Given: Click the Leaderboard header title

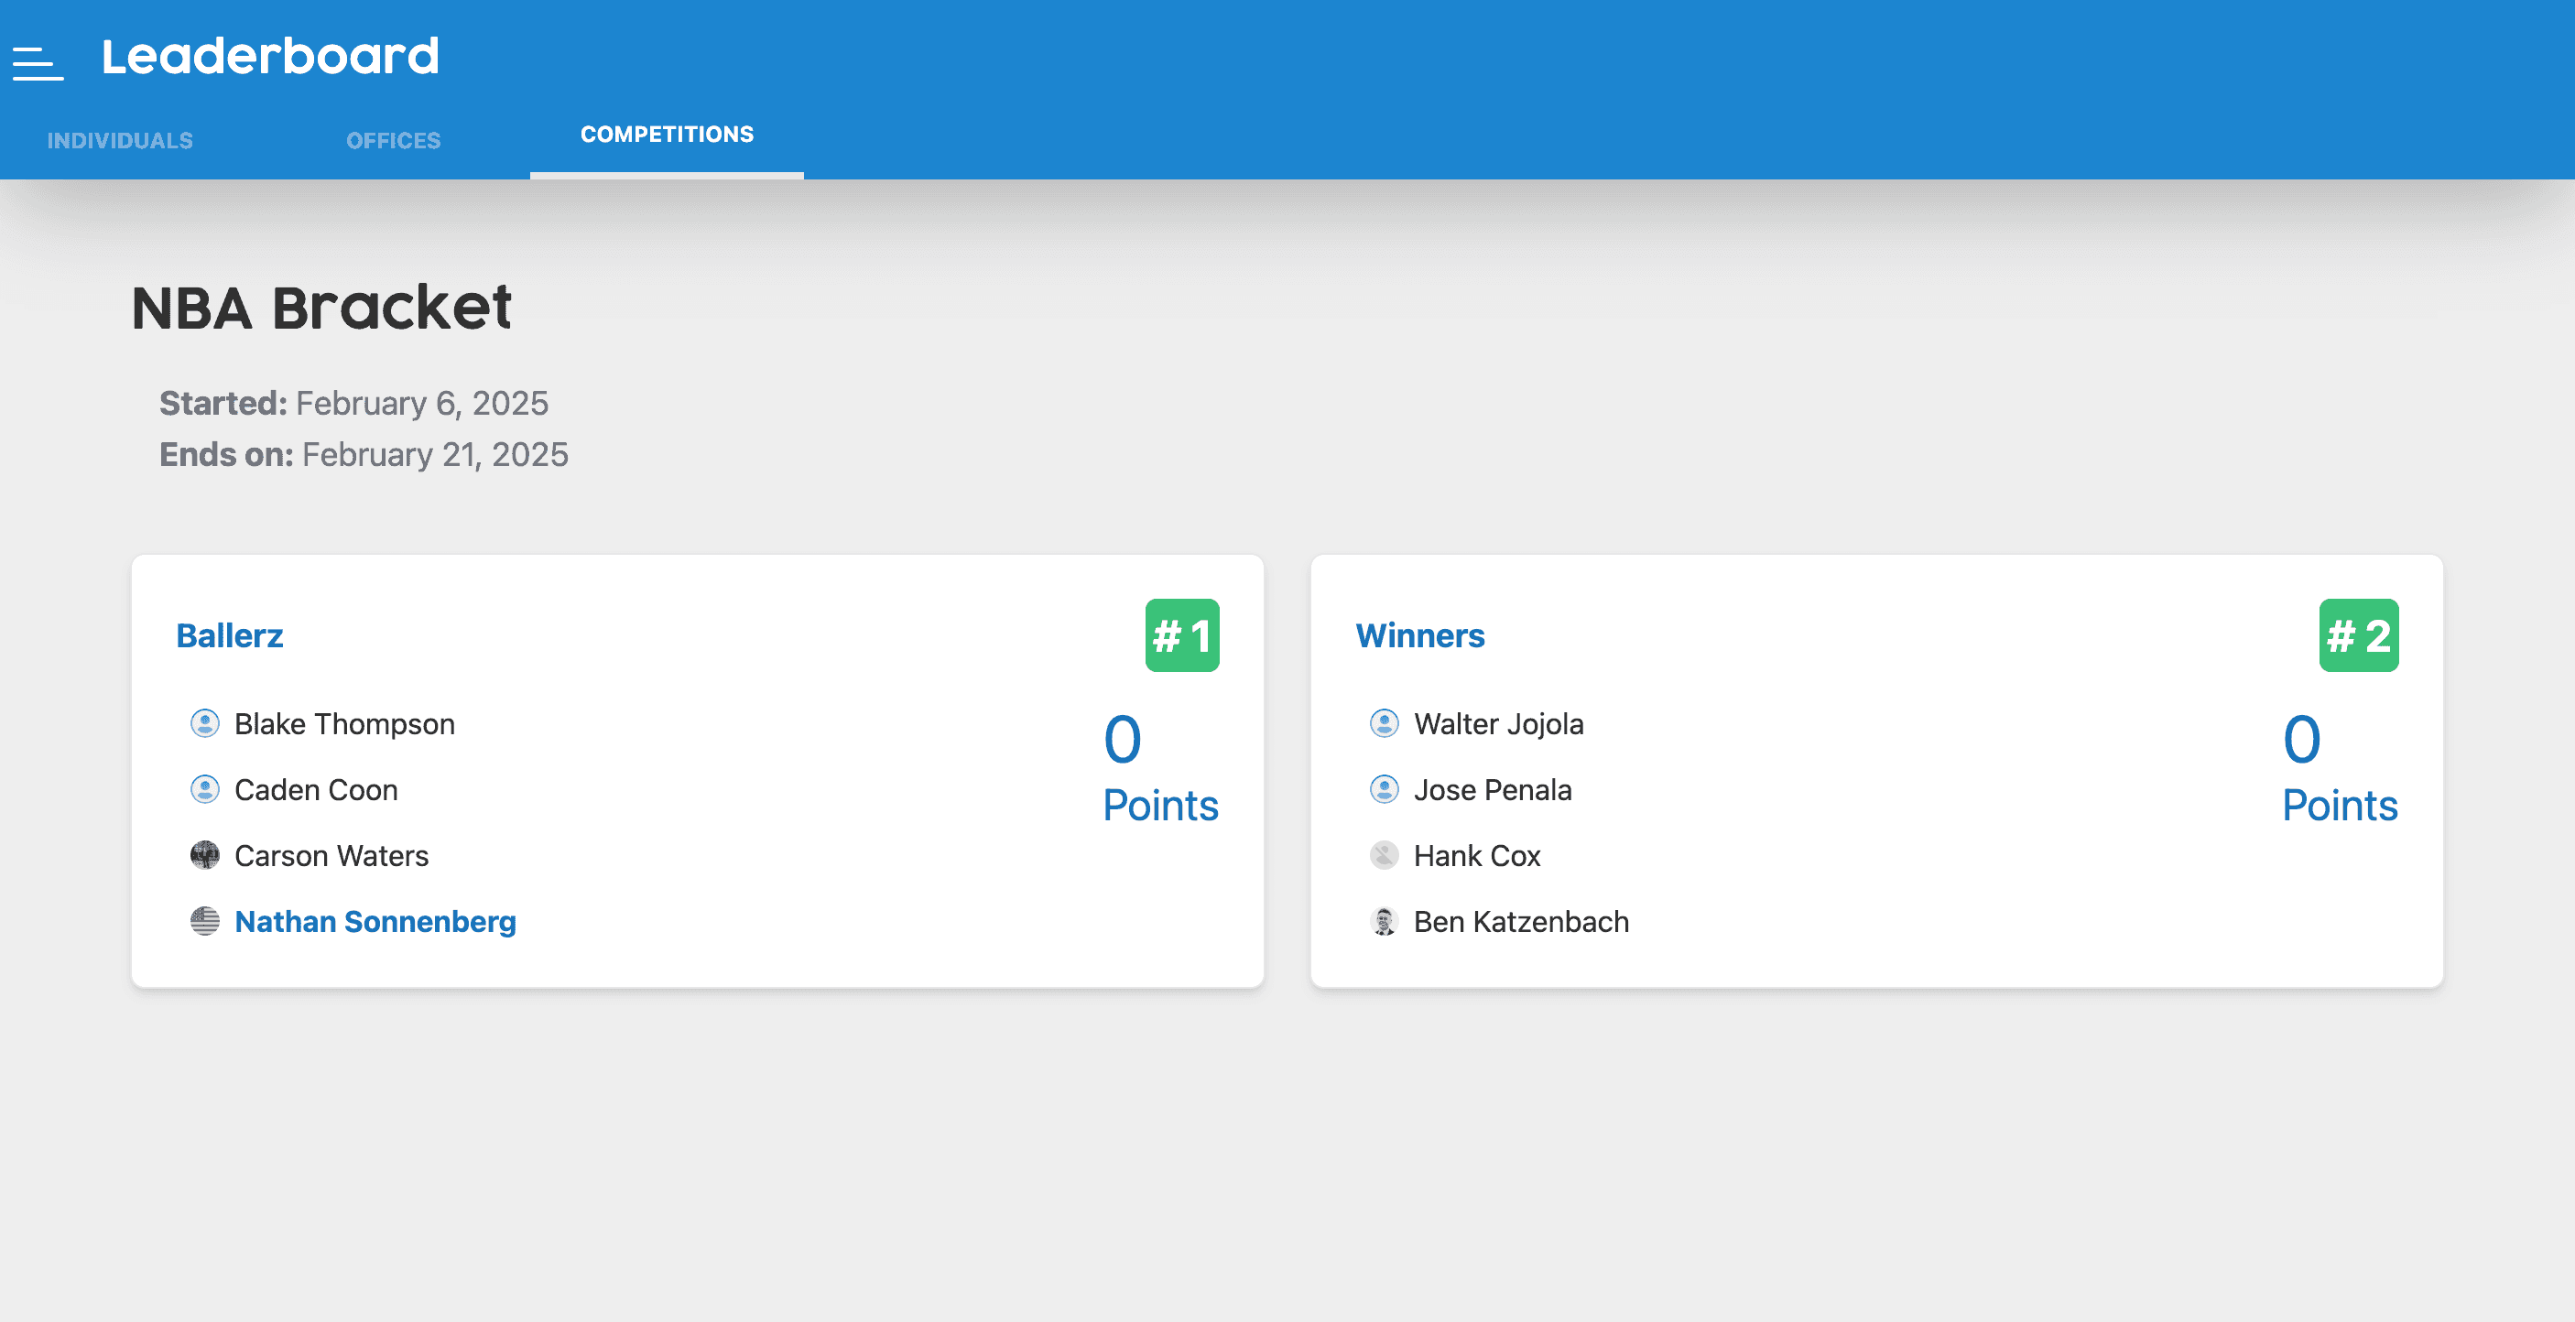Looking at the screenshot, I should (270, 56).
